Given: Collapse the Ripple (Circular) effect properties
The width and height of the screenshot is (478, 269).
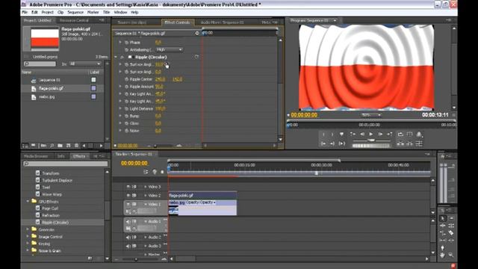Looking at the screenshot, I should pos(116,57).
